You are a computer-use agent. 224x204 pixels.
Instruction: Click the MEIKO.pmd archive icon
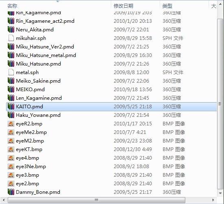[11, 90]
